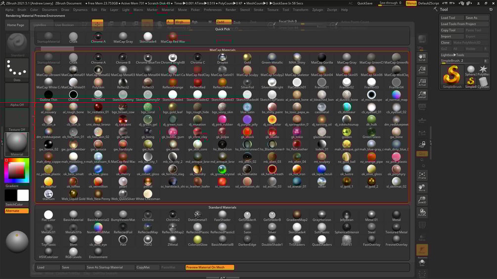This screenshot has width=497, height=279.
Task: Pick a color in the color picker square
Action: [x=16, y=171]
